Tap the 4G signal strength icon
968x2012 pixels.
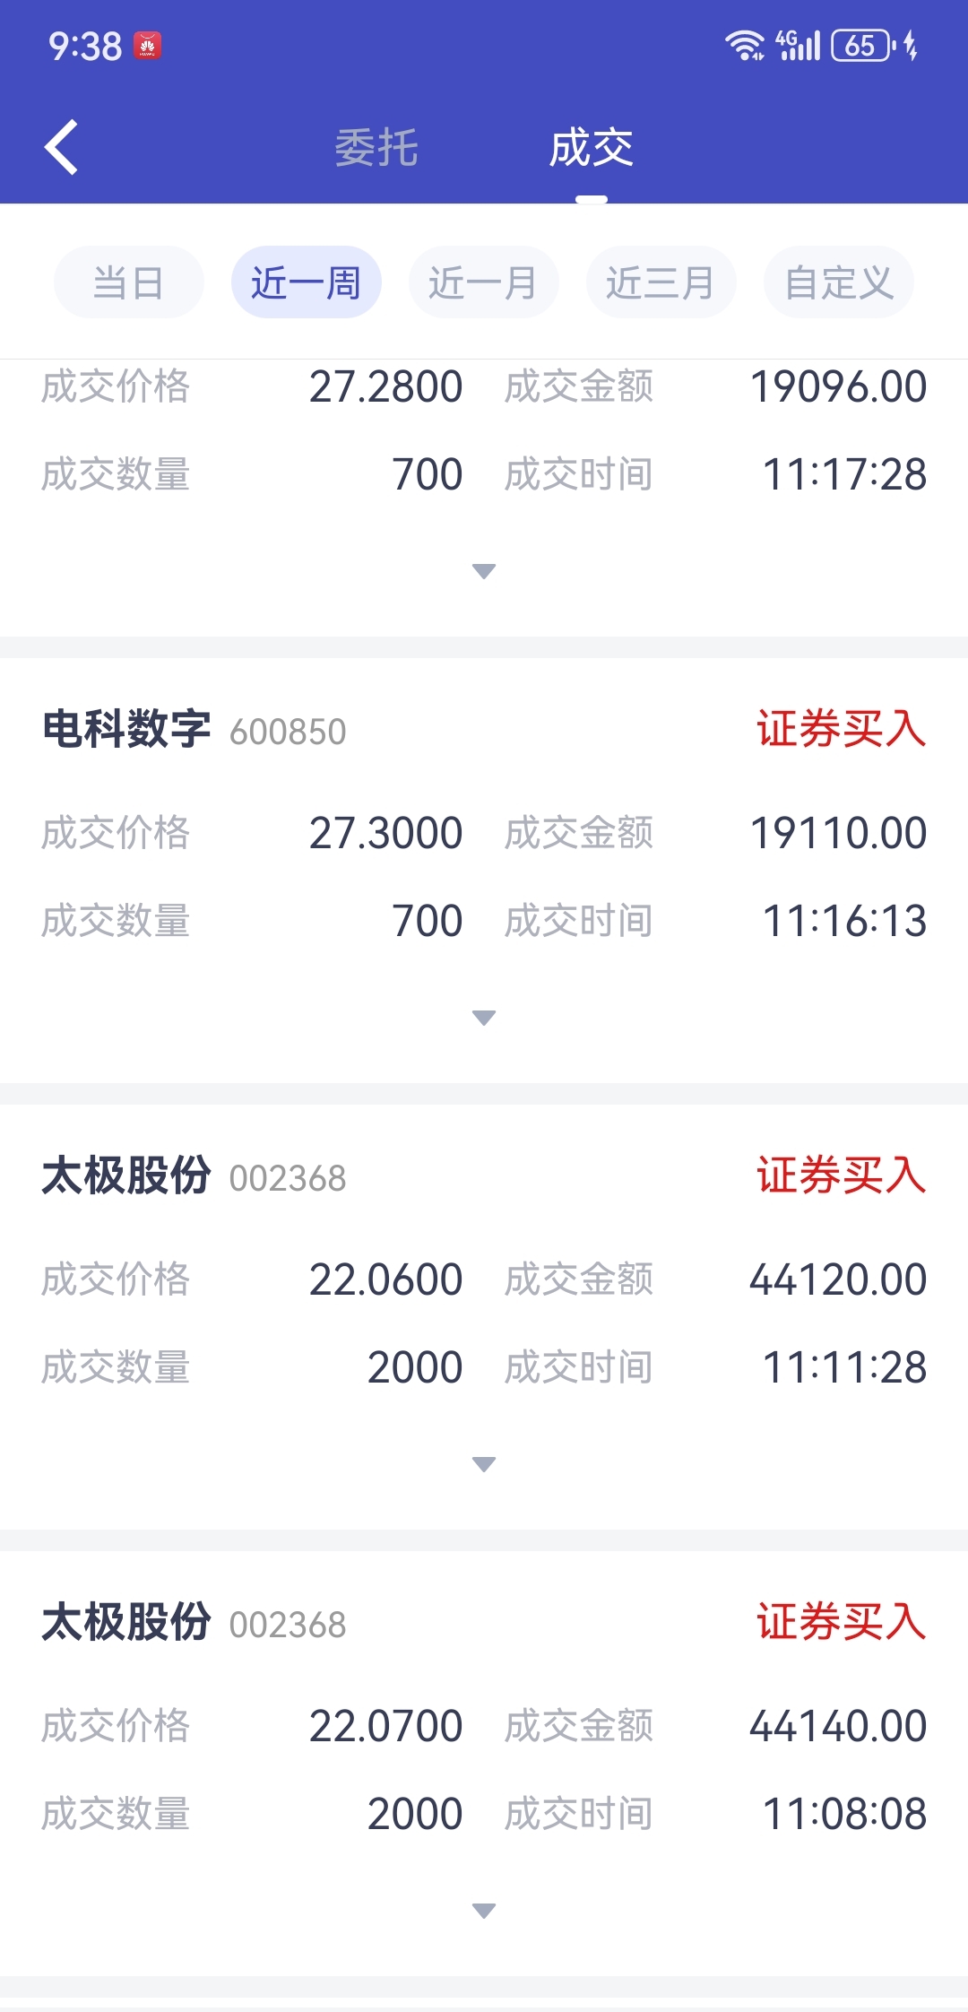point(799,45)
